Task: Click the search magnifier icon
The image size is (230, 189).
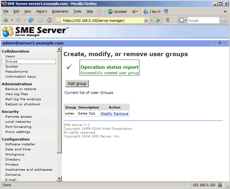Action: click(223, 20)
